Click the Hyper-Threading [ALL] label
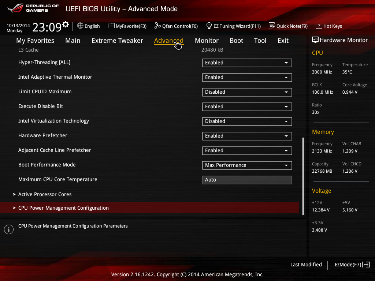 44,62
